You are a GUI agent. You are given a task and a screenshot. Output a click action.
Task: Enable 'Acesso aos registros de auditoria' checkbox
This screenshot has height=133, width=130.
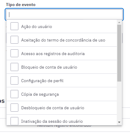(14, 53)
